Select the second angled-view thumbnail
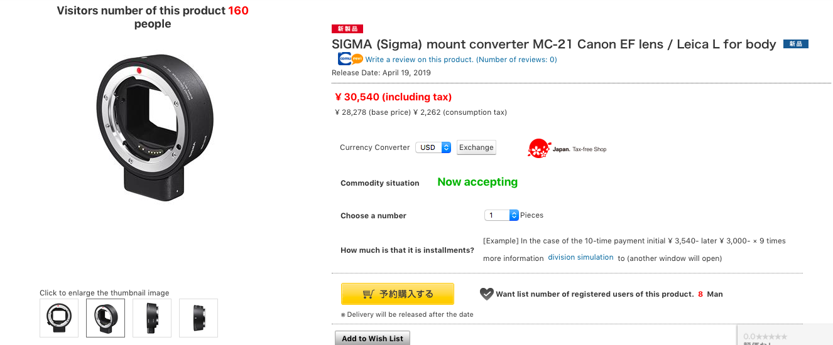 106,318
